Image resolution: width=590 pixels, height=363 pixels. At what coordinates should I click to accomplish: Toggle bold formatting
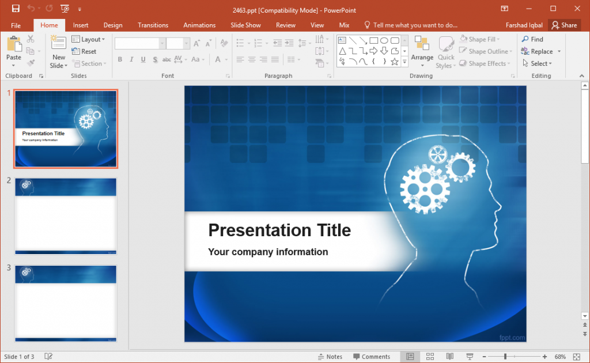click(x=120, y=59)
